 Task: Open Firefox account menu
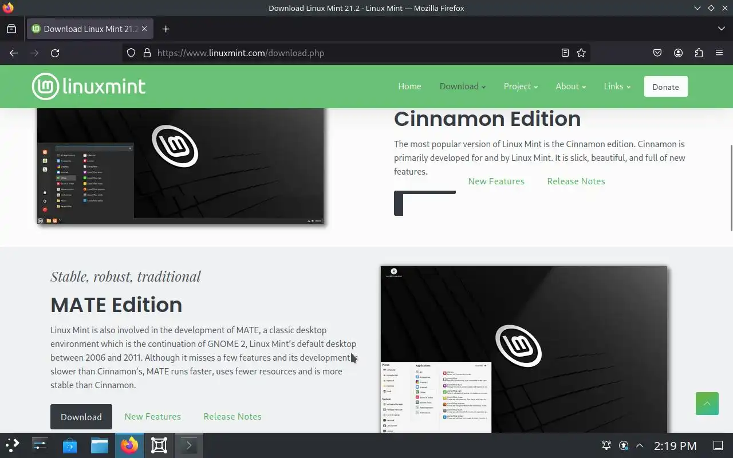tap(678, 53)
